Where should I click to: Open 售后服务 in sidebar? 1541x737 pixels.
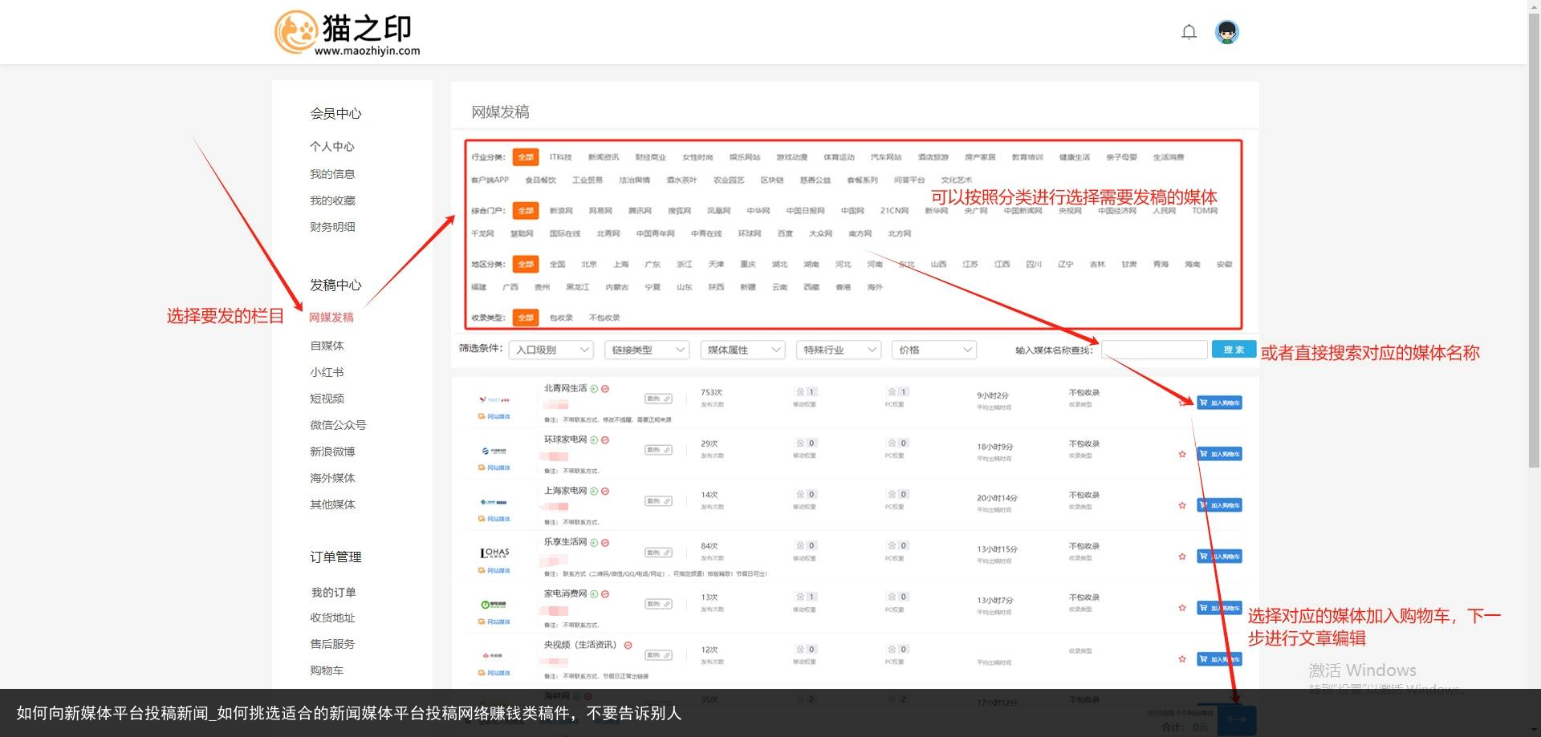pyautogui.click(x=332, y=644)
